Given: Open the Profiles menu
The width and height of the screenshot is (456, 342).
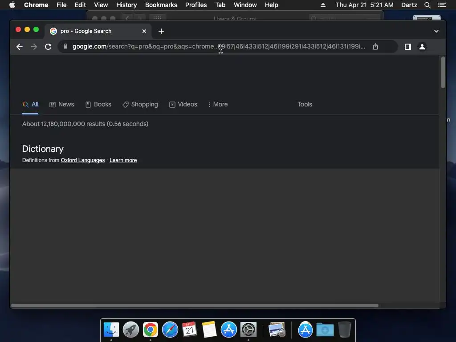Looking at the screenshot, I should click(x=196, y=5).
